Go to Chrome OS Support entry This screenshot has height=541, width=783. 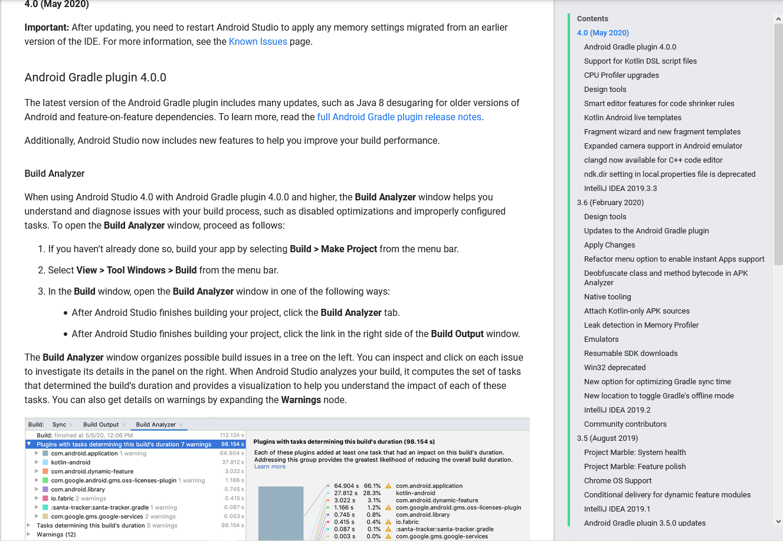[618, 481]
